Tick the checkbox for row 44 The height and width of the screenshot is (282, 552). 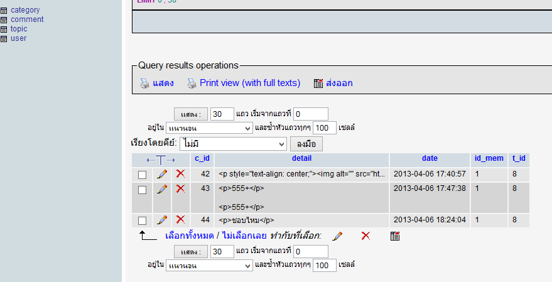click(142, 220)
